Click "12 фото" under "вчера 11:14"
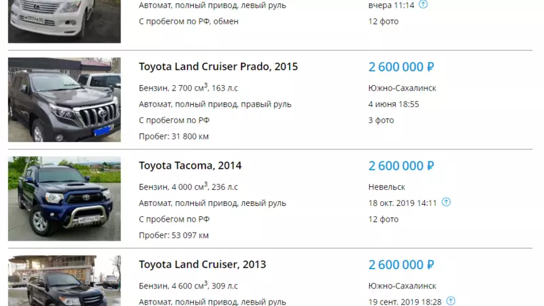This screenshot has height=306, width=544. 384,21
